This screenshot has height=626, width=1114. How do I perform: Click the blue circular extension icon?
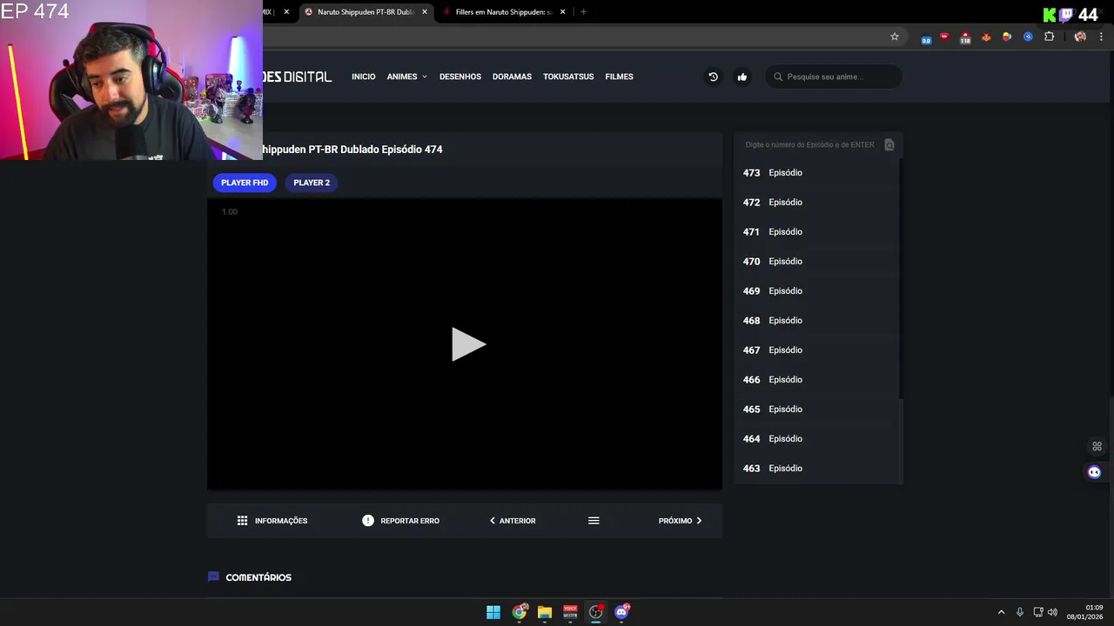(1028, 37)
